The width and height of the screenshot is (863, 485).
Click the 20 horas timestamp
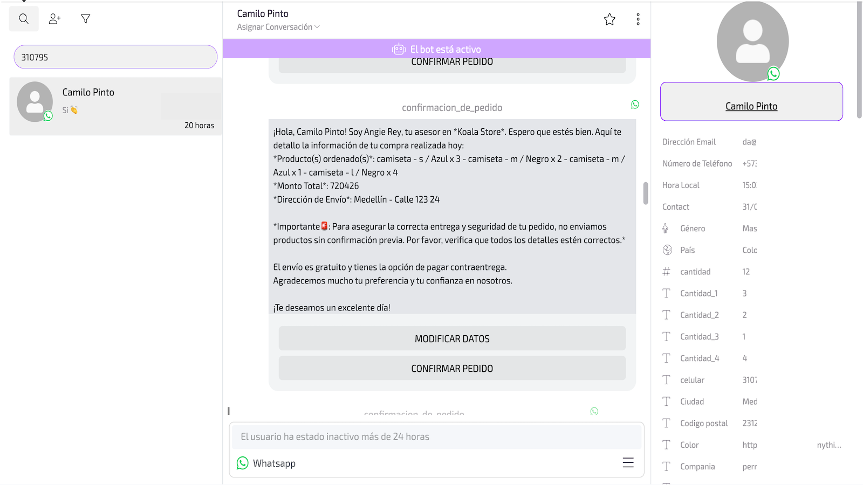click(x=199, y=125)
